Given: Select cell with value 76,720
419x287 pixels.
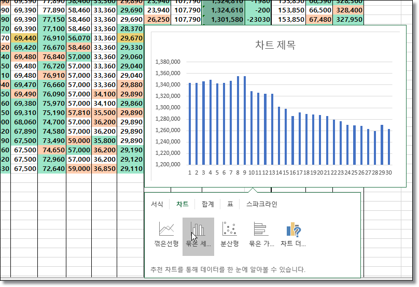Looking at the screenshot, I should click(52, 66).
